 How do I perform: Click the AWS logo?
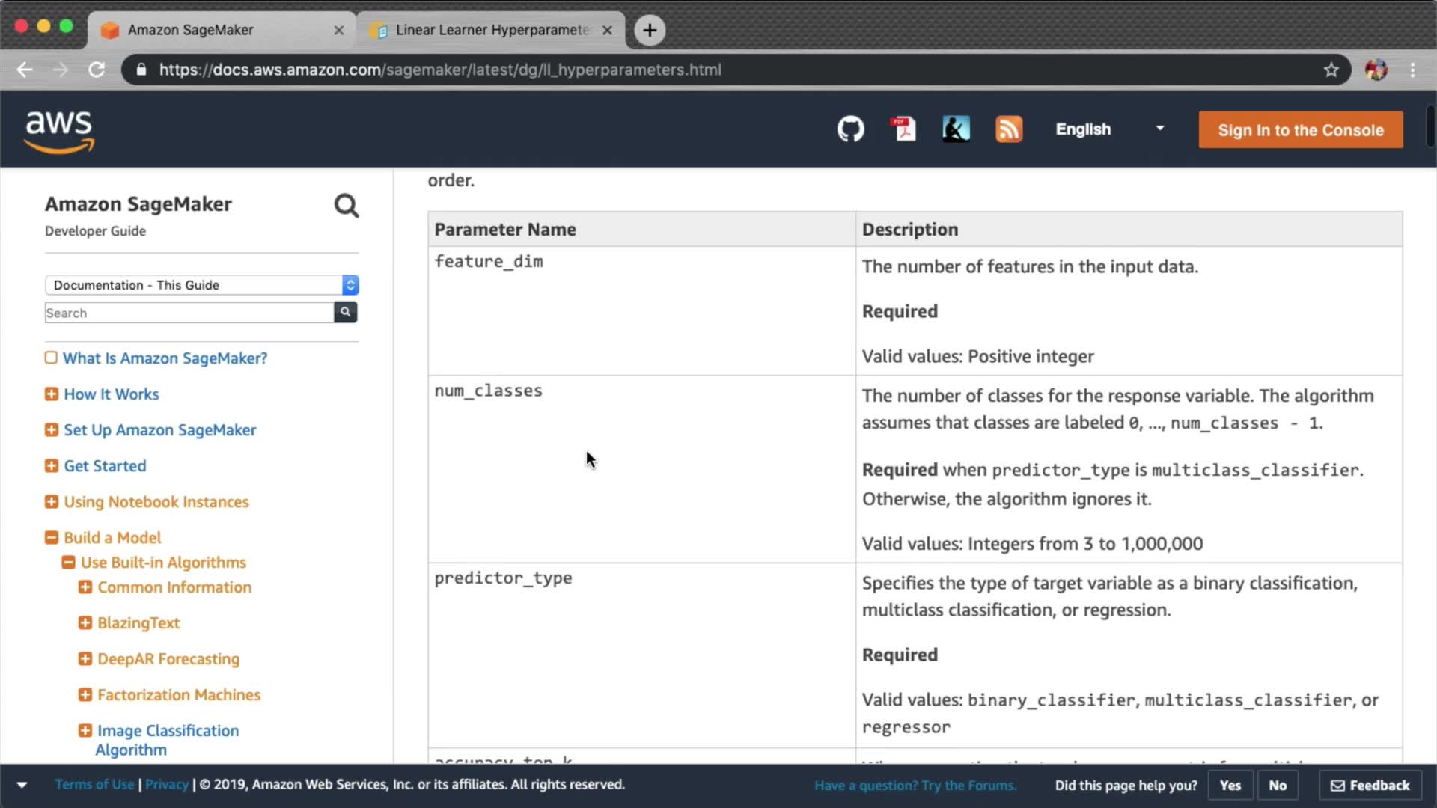click(x=59, y=131)
